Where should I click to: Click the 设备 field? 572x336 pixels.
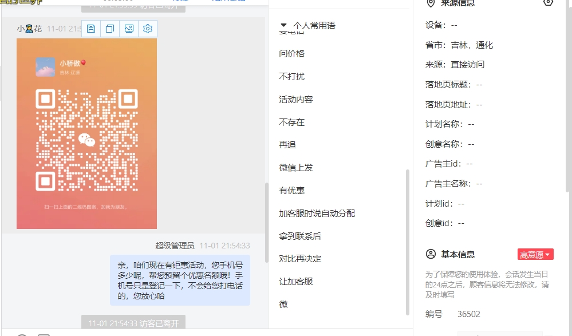tap(441, 25)
